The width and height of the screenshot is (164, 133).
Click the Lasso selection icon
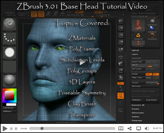tap(121, 110)
